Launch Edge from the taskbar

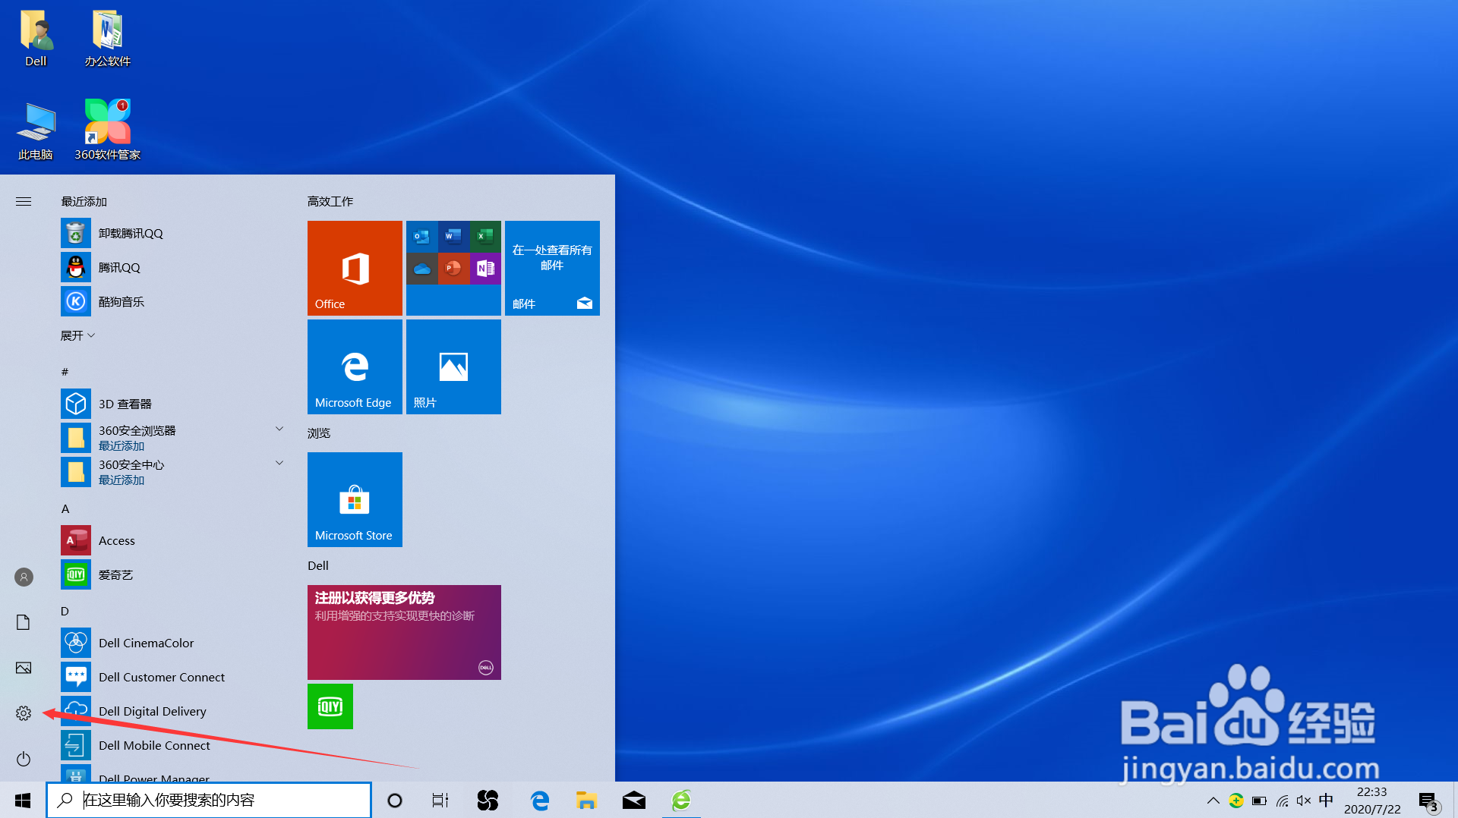pyautogui.click(x=540, y=800)
